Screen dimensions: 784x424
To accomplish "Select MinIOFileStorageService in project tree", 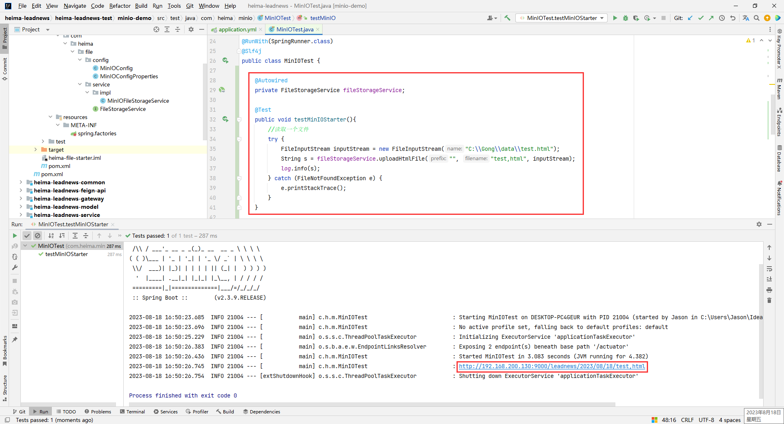I will click(x=138, y=101).
